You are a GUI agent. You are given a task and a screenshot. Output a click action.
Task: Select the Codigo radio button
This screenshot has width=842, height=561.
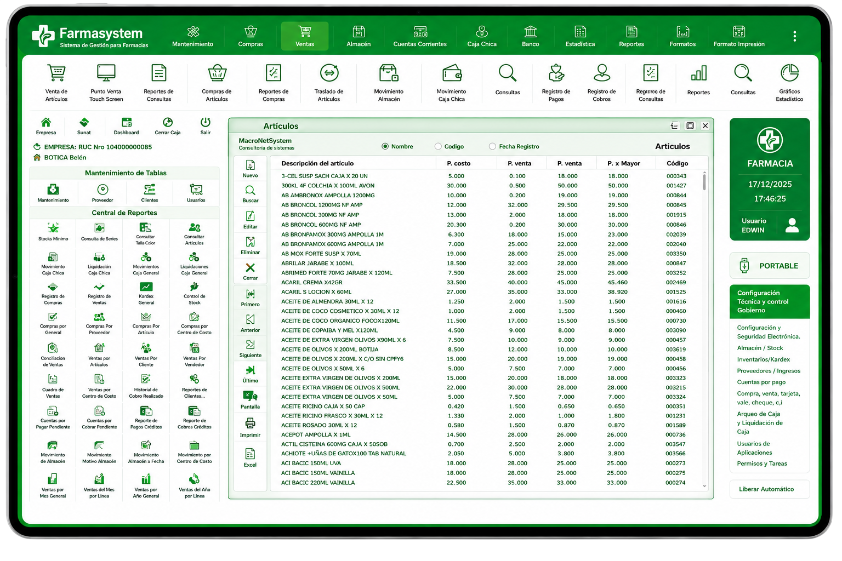coord(438,146)
